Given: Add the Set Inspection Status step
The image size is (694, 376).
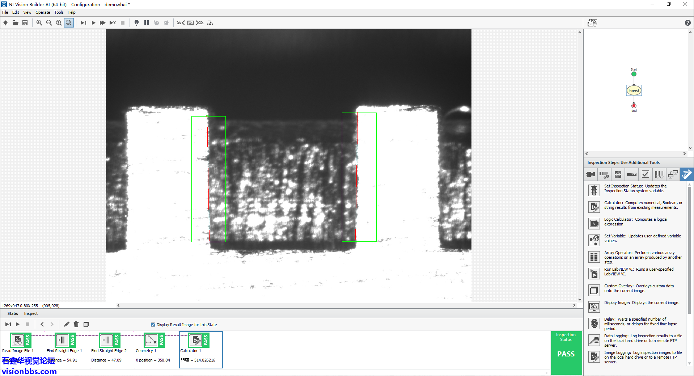Looking at the screenshot, I should tap(594, 190).
